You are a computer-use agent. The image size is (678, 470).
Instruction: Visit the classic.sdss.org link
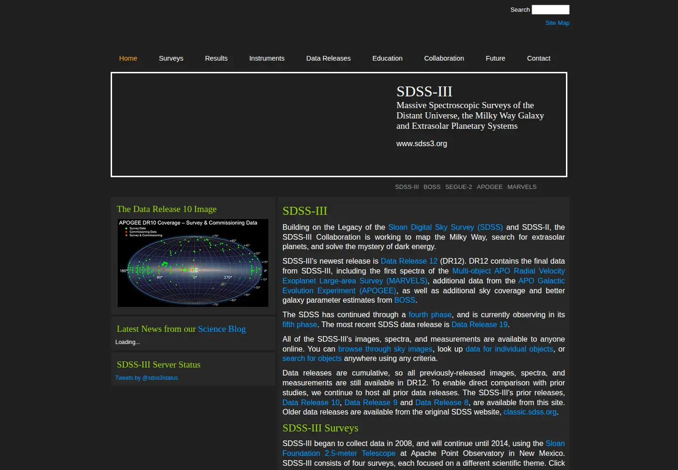coord(530,412)
